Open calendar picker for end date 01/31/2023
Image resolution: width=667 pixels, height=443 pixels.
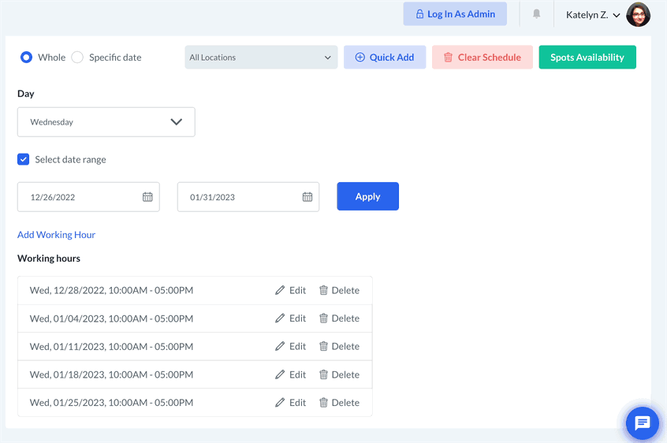[307, 197]
